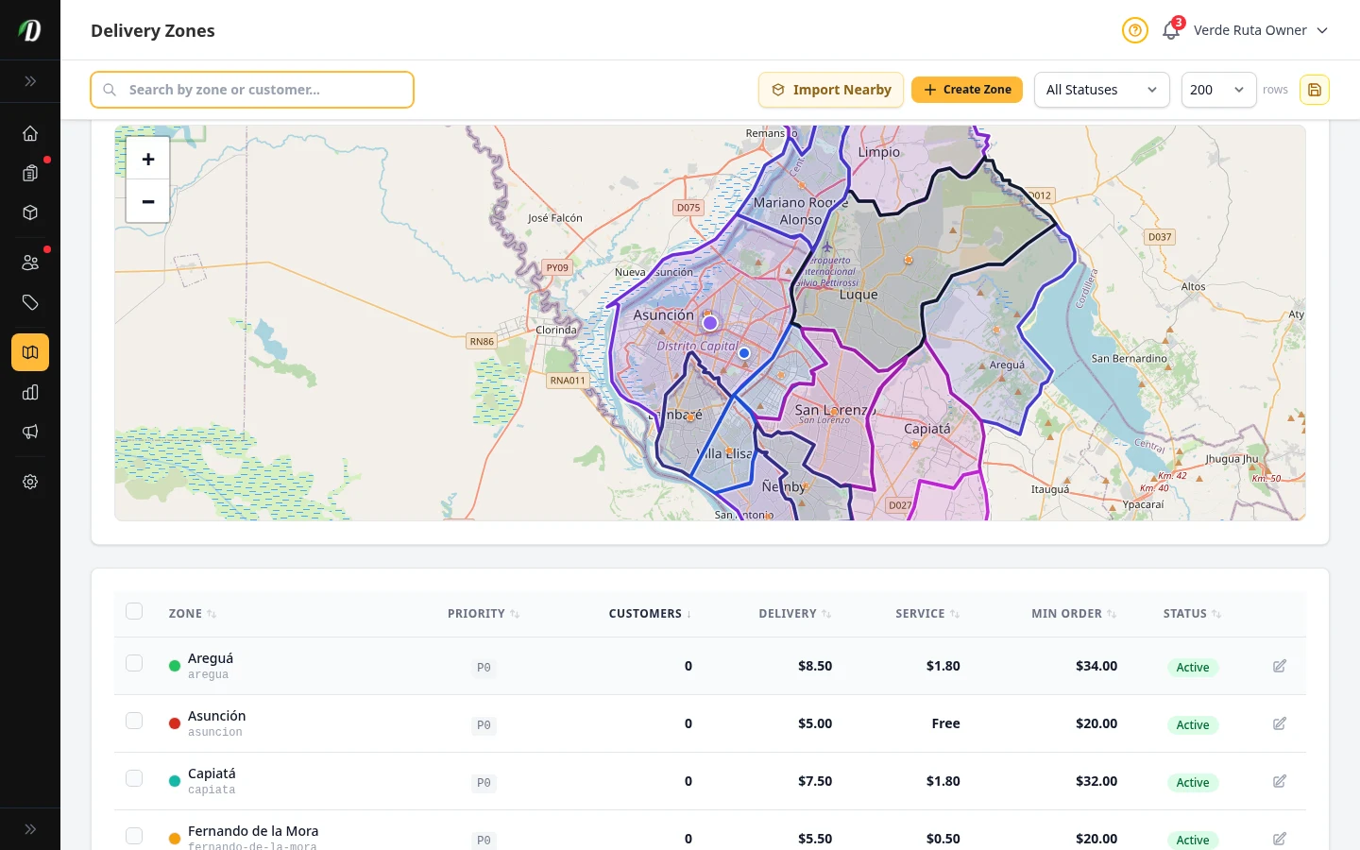1360x850 pixels.
Task: Open the Analytics bar chart icon
Action: [30, 392]
